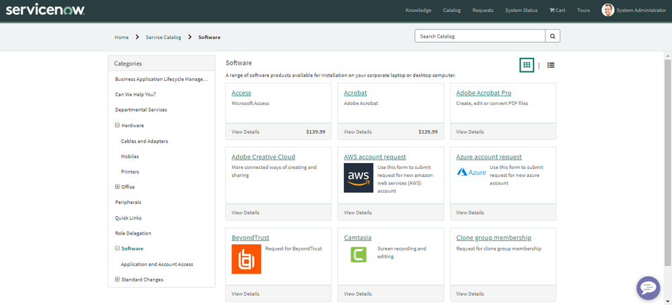Open the Camtasia item link
672x305 pixels.
[357, 238]
